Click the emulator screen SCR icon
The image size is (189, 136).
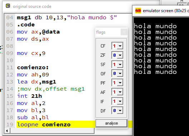pos(138,11)
